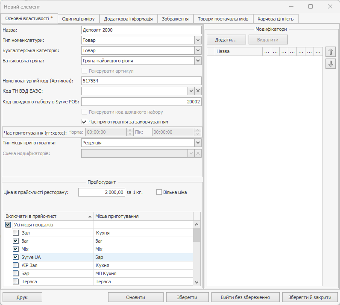Go to Харчова цінність tab
Image resolution: width=340 pixels, height=305 pixels.
point(276,19)
